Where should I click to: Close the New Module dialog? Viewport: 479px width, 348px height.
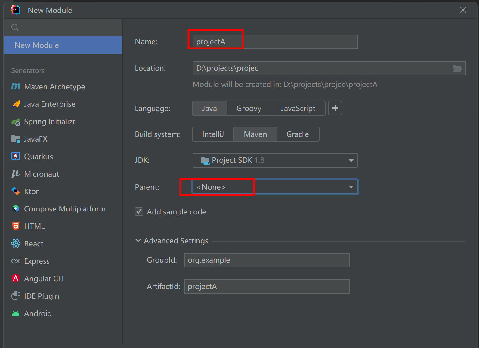tap(463, 10)
